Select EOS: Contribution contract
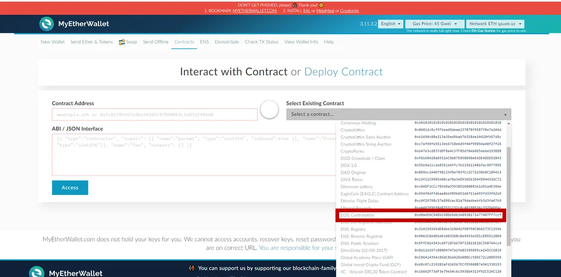 coord(421,215)
